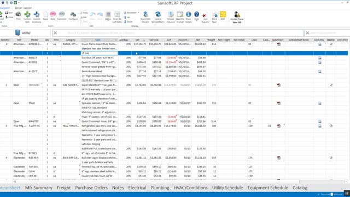Open the Utility Schedule tab
This screenshot has height=197, width=350.
(227, 188)
